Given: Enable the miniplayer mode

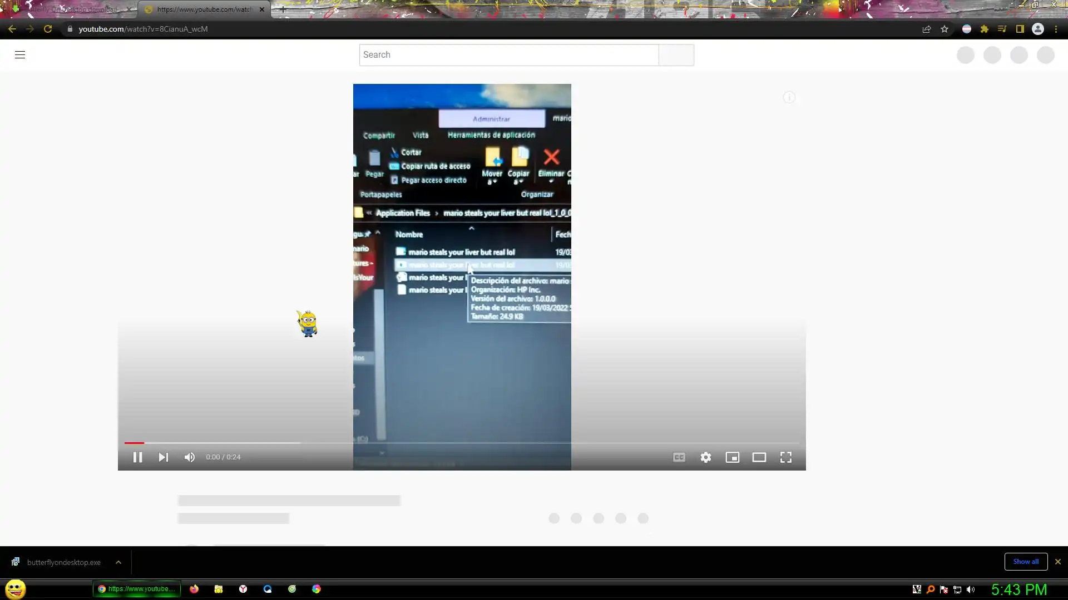Looking at the screenshot, I should coord(733,457).
